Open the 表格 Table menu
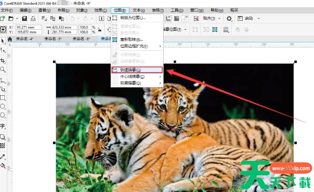The width and height of the screenshot is (314, 192). (158, 10)
